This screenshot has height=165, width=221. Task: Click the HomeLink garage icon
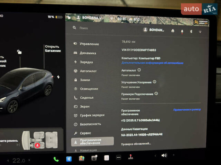coord(173,31)
